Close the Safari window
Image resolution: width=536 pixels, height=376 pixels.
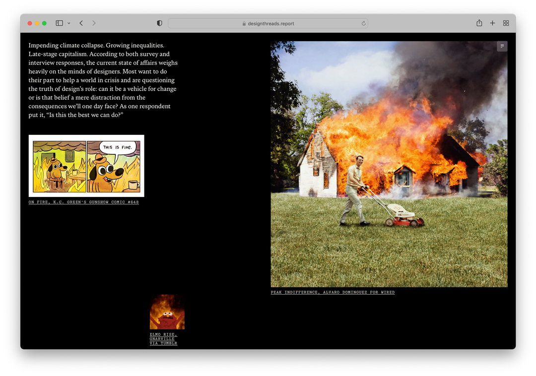click(30, 23)
